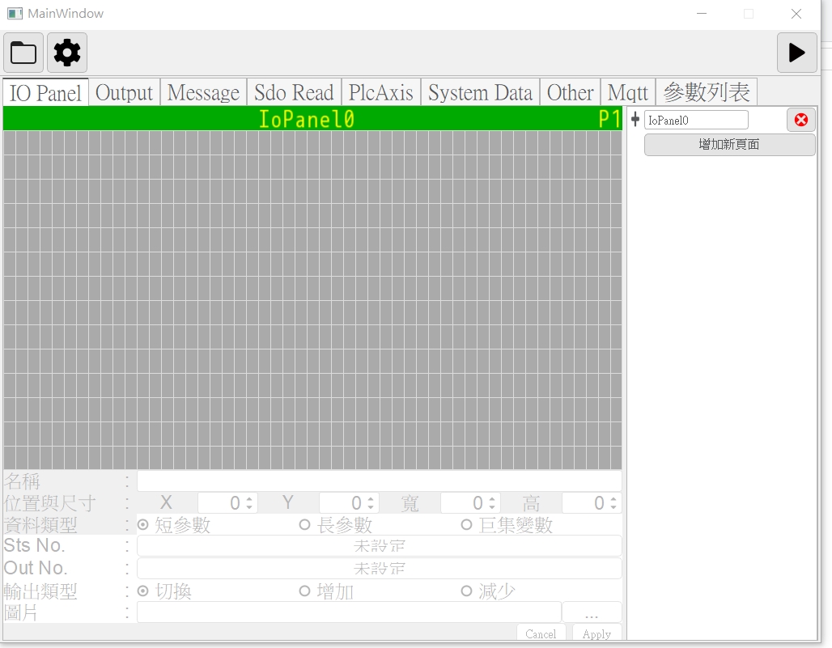This screenshot has height=648, width=832.
Task: Open the Message tab
Action: (x=203, y=93)
